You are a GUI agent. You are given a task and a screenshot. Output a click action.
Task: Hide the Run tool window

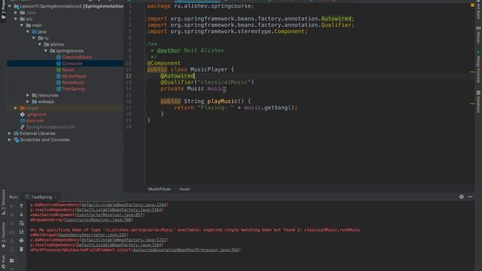(470, 196)
